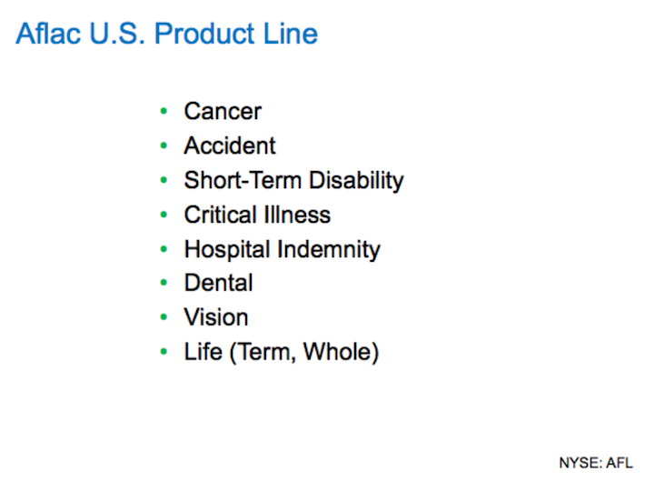Click the green bullet beside Vision
Image resolution: width=645 pixels, height=481 pixels.
point(164,316)
